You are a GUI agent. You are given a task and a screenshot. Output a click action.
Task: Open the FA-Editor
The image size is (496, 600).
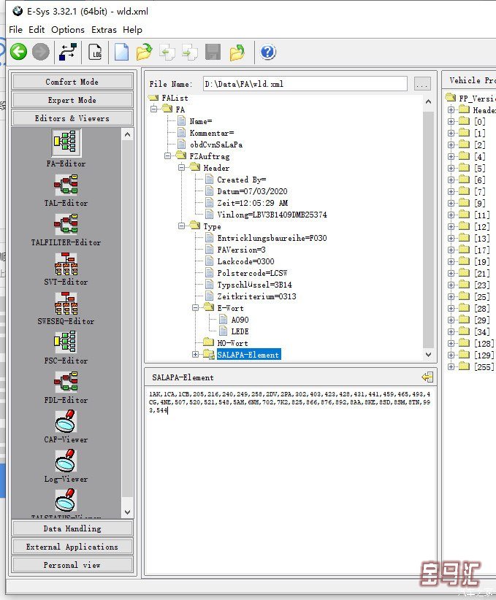(x=66, y=147)
